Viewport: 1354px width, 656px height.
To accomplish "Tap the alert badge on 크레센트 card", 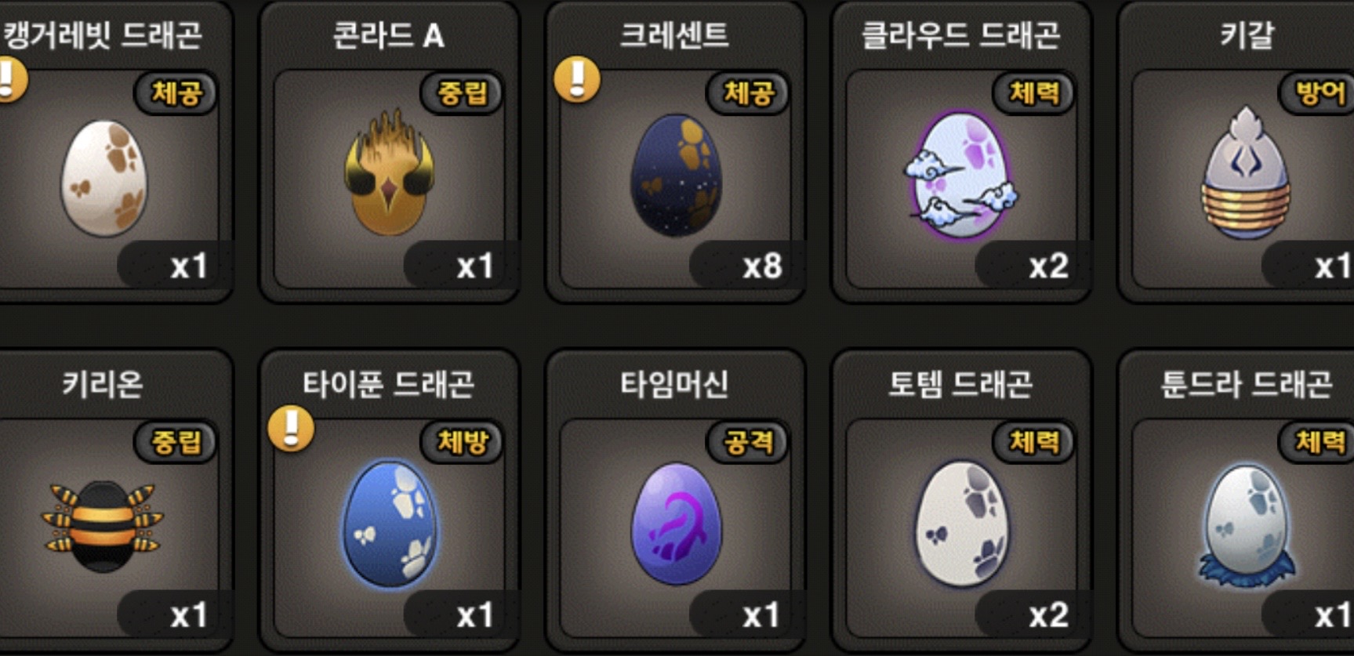I will tap(577, 80).
